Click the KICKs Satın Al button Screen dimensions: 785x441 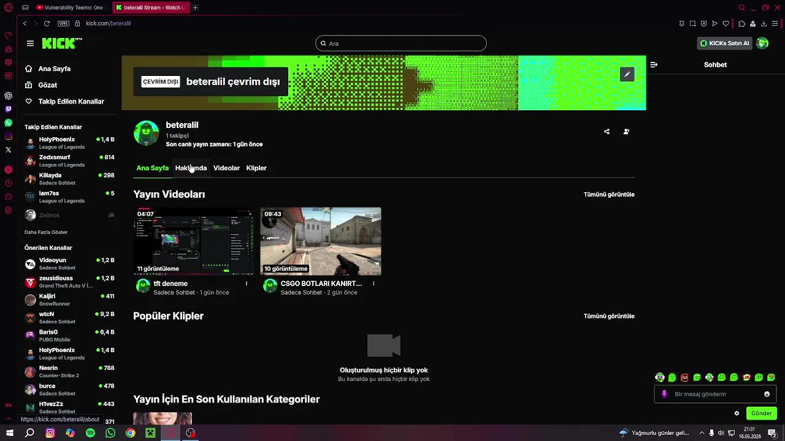point(725,43)
